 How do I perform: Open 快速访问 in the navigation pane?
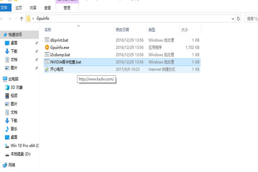point(15,34)
